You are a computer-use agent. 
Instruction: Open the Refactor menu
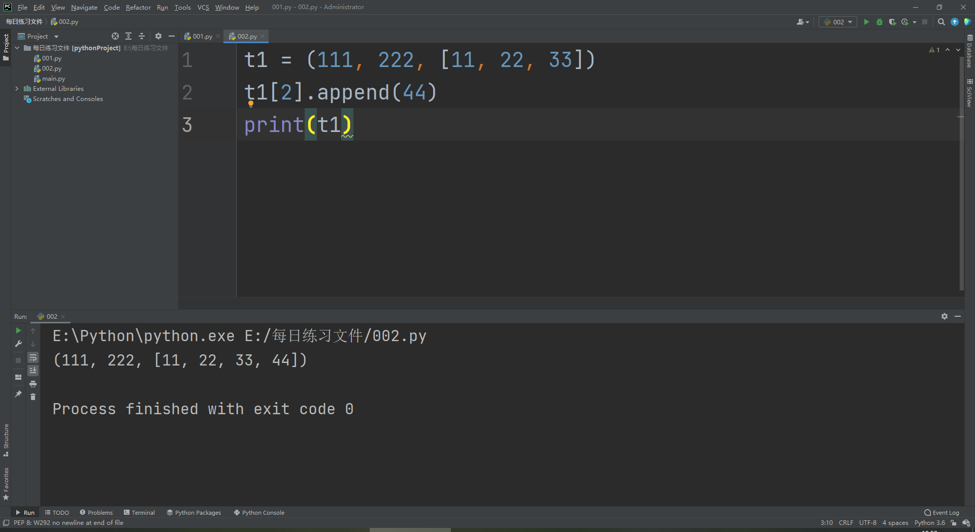(x=138, y=7)
